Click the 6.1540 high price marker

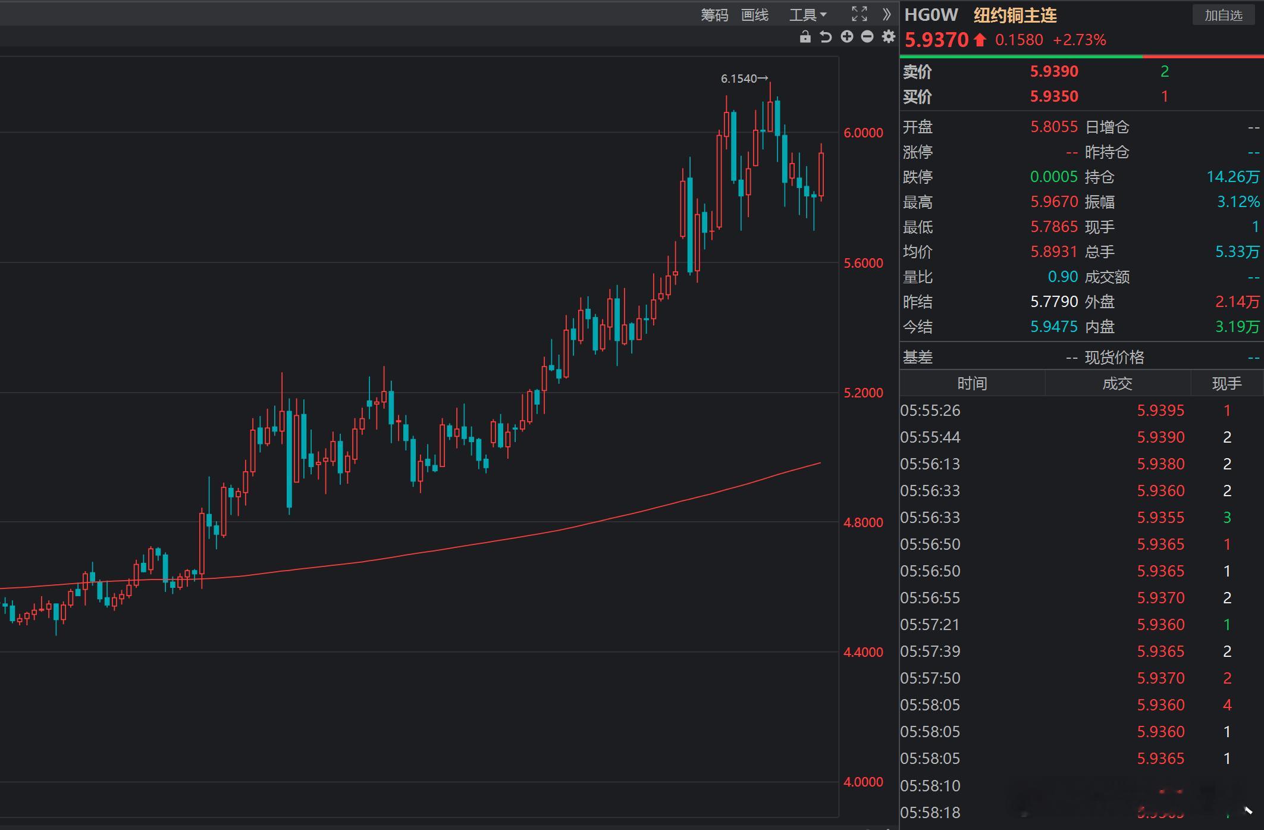click(x=744, y=79)
